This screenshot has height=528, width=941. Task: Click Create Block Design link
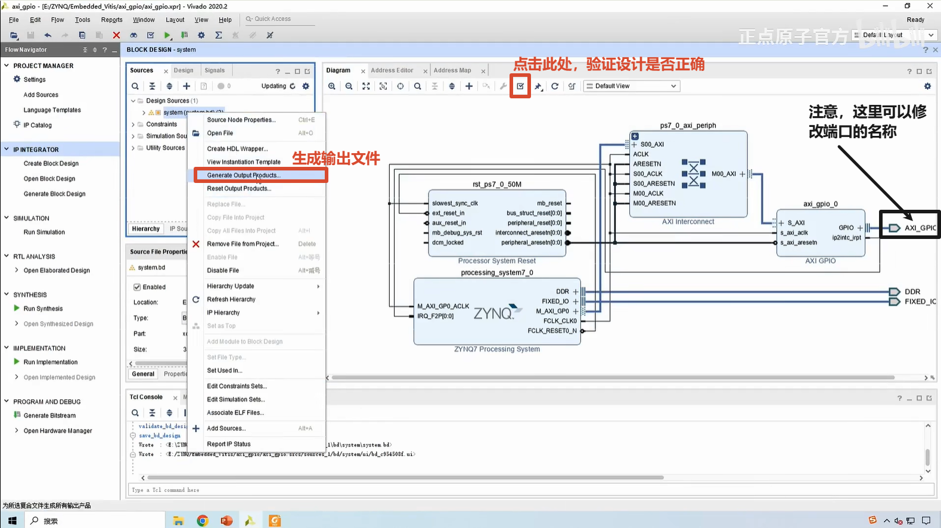51,164
